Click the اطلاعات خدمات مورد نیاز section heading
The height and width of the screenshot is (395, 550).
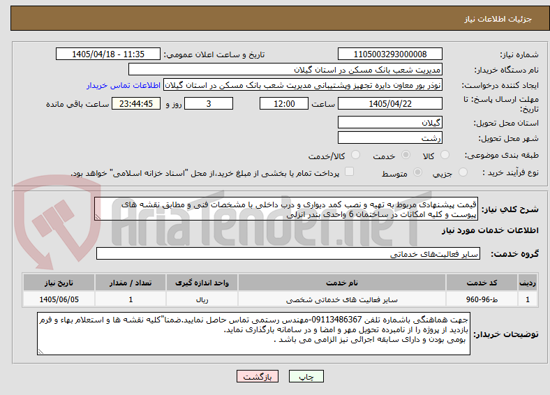pyautogui.click(x=490, y=230)
